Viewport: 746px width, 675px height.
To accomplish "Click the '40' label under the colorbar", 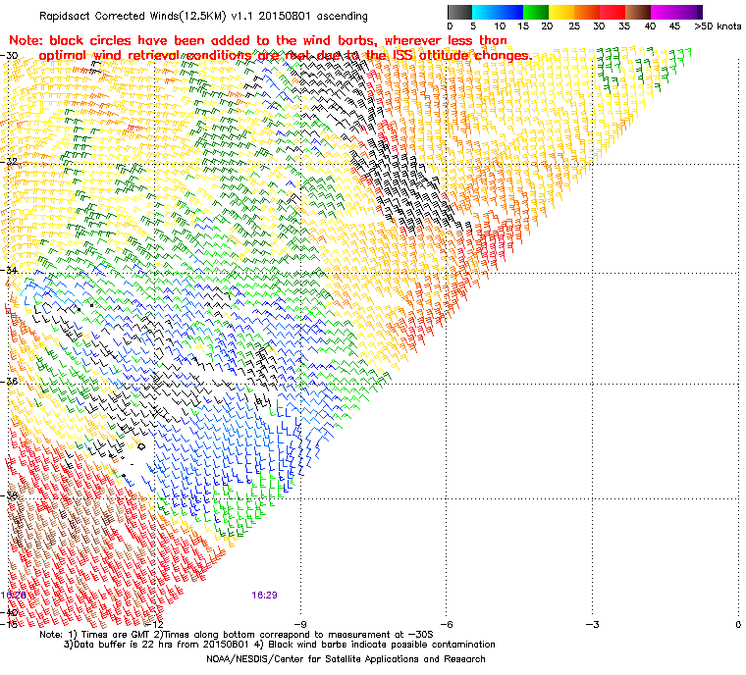I will tap(651, 26).
